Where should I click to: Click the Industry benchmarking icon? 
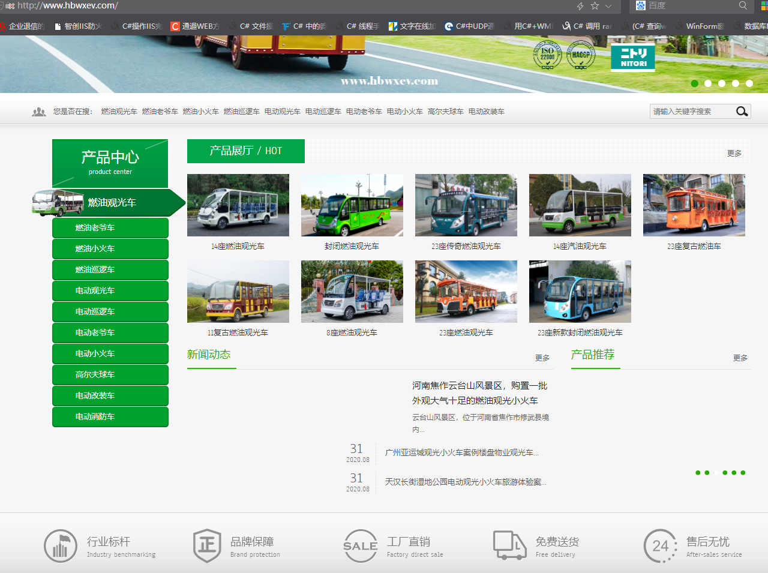[61, 546]
